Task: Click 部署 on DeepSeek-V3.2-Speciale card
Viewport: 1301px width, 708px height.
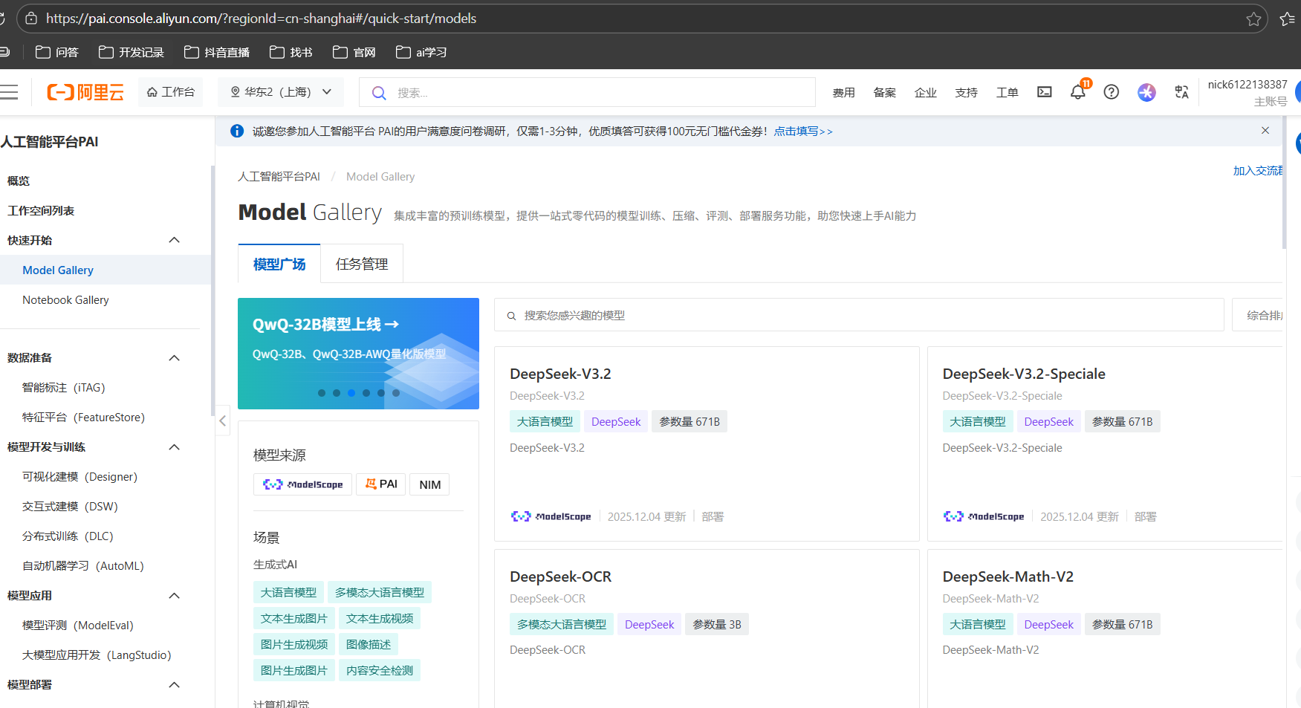Action: [1145, 516]
